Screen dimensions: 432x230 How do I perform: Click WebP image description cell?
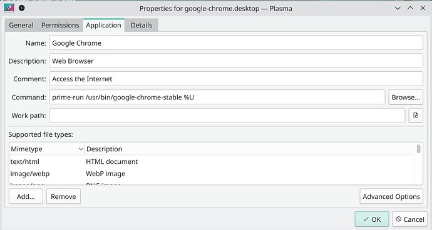point(105,174)
